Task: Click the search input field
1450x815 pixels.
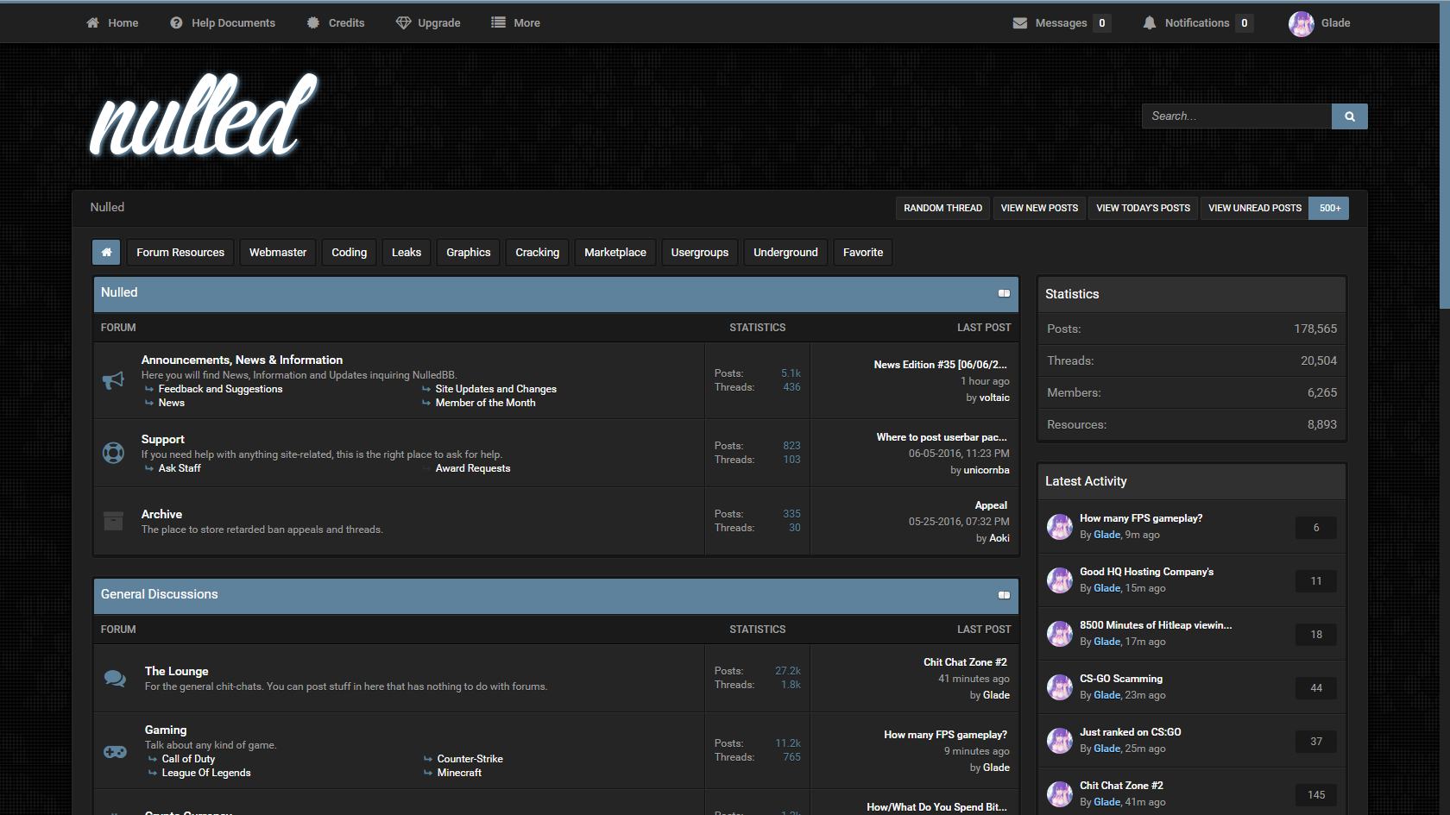Action: [1237, 116]
